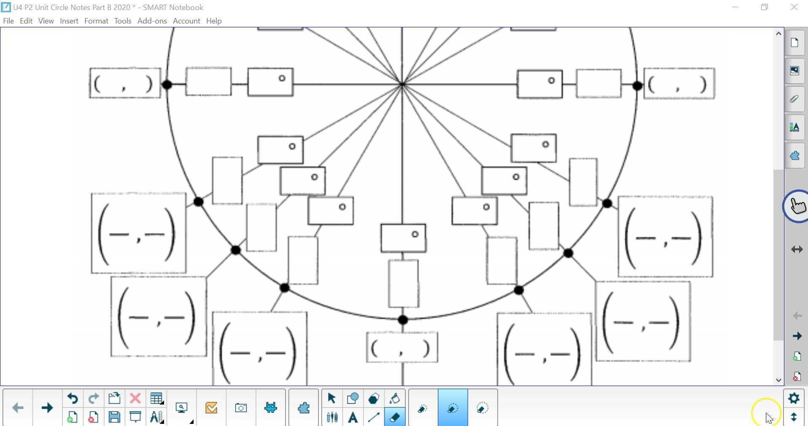Lower the Screen Shade over the page
808x426 pixels.
[135, 417]
